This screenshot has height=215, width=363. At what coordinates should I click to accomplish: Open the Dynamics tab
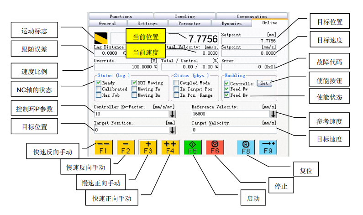coord(231,23)
